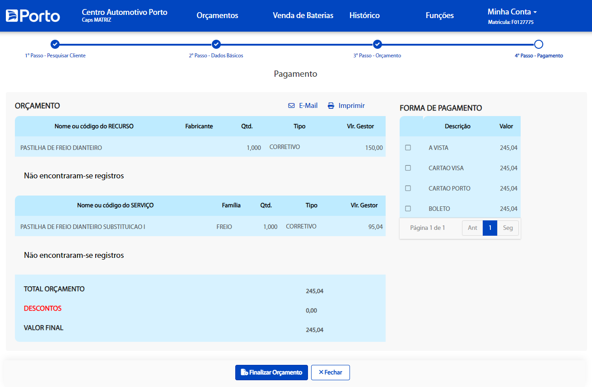592x387 pixels.
Task: Click the printer Imprimir icon
Action: point(331,106)
